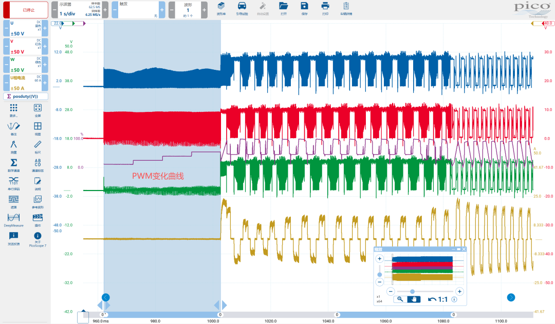Image resolution: width=555 pixels, height=324 pixels.
Task: Open the waveform library (波形库)
Action: pyautogui.click(x=221, y=9)
